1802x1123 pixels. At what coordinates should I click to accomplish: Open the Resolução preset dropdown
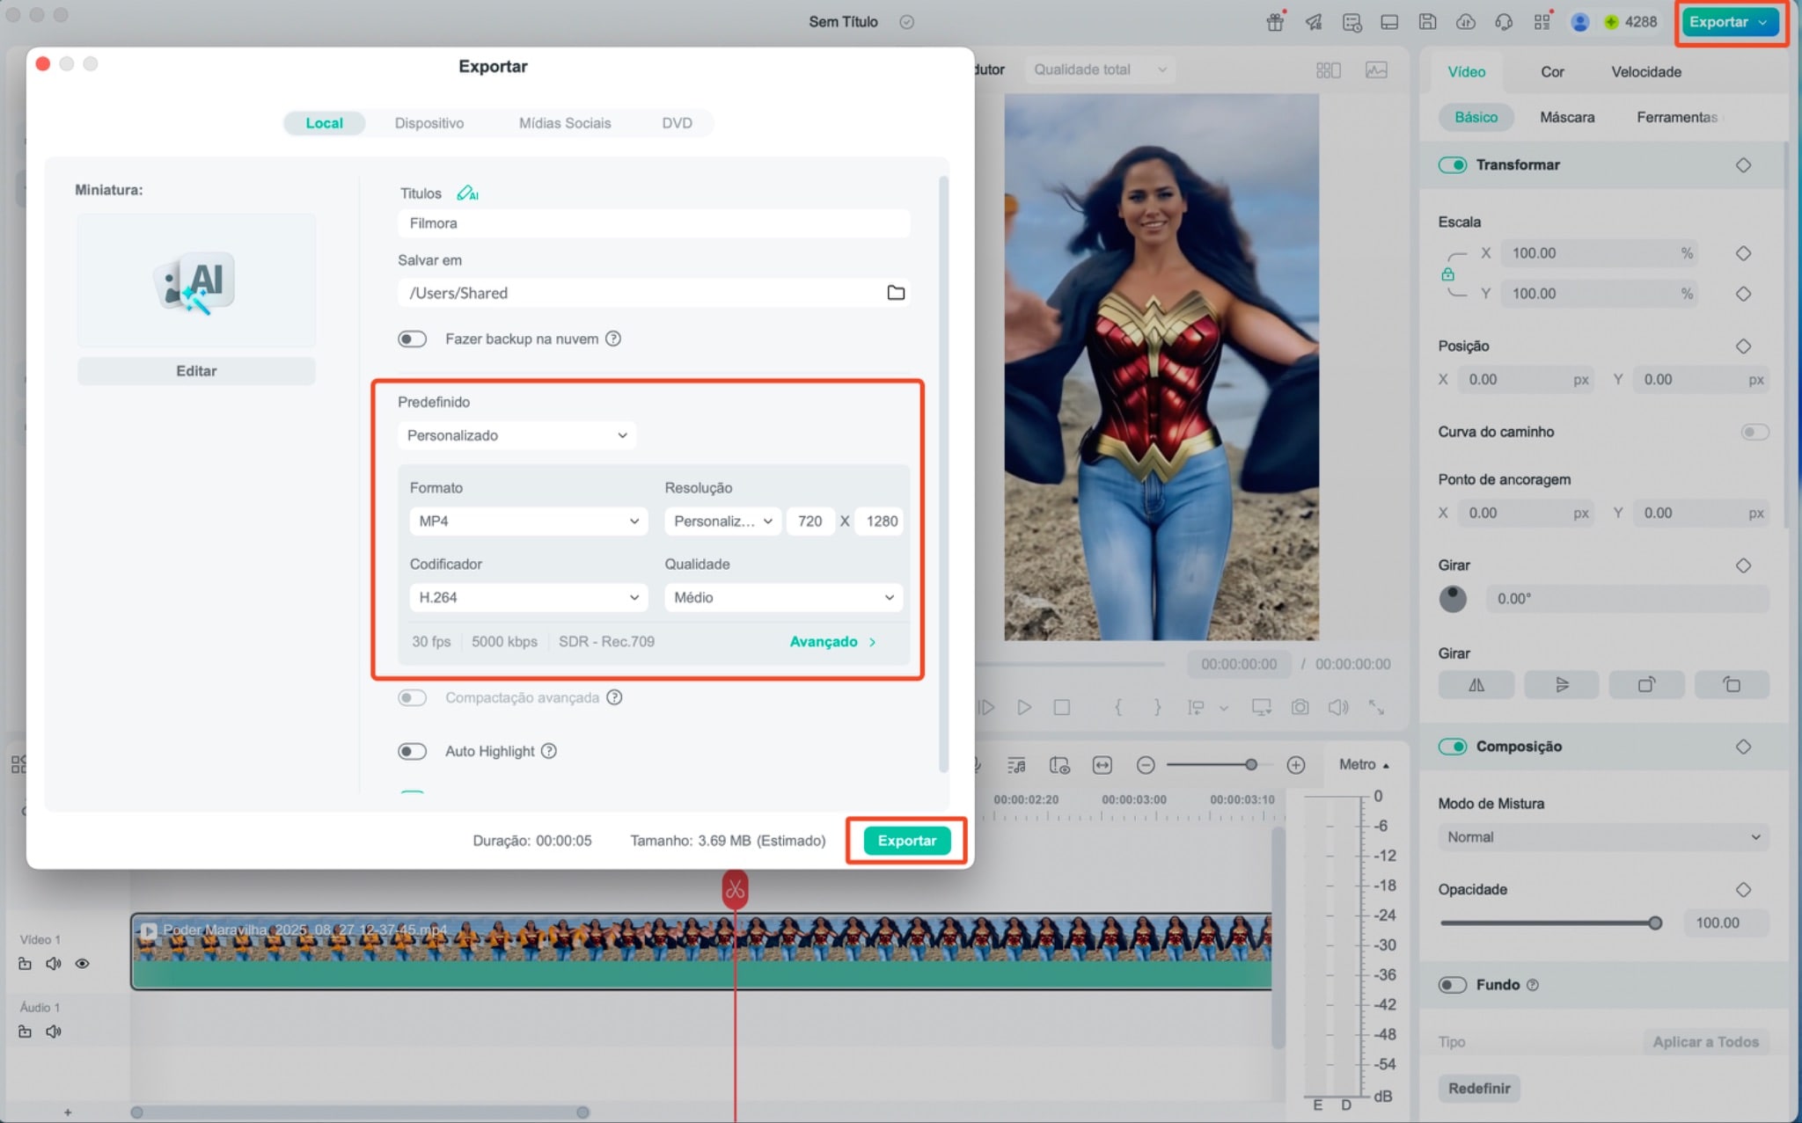point(722,521)
